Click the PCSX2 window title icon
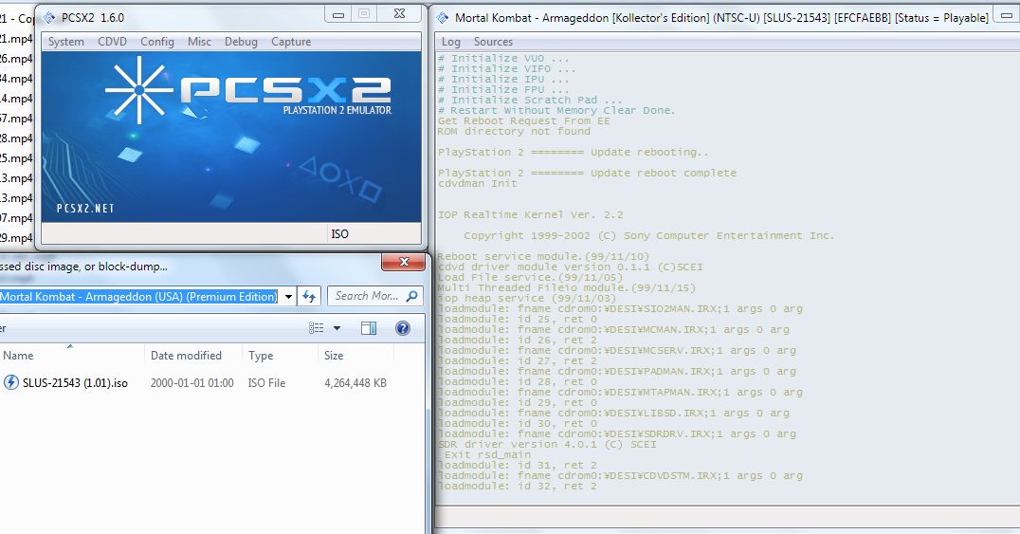This screenshot has width=1020, height=534. point(48,18)
